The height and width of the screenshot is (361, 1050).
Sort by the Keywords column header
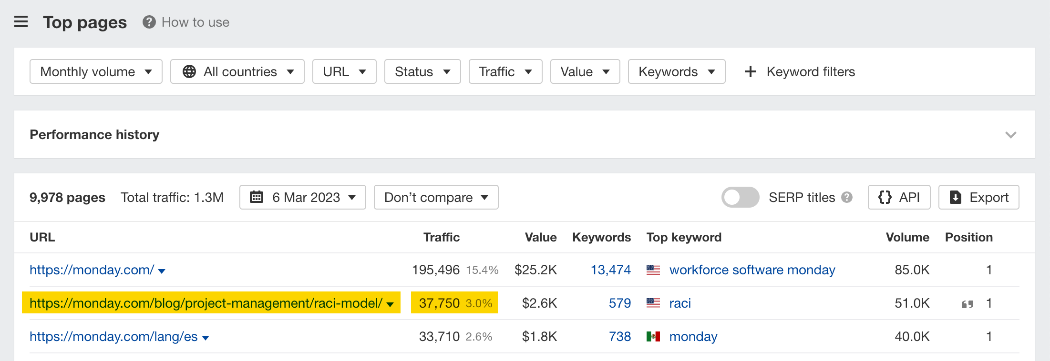(x=602, y=237)
